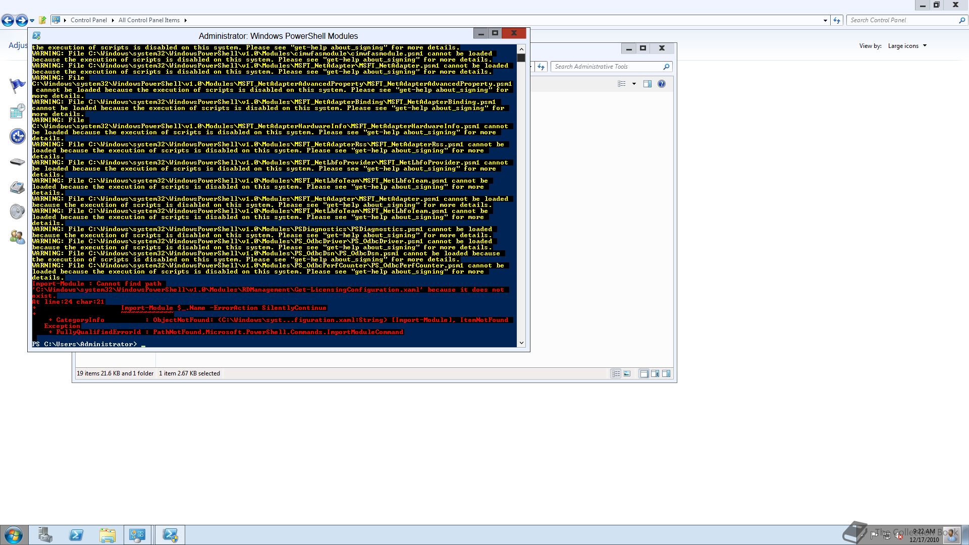Viewport: 969px width, 545px height.
Task: Launch Windows PowerShell from the taskbar
Action: [76, 535]
